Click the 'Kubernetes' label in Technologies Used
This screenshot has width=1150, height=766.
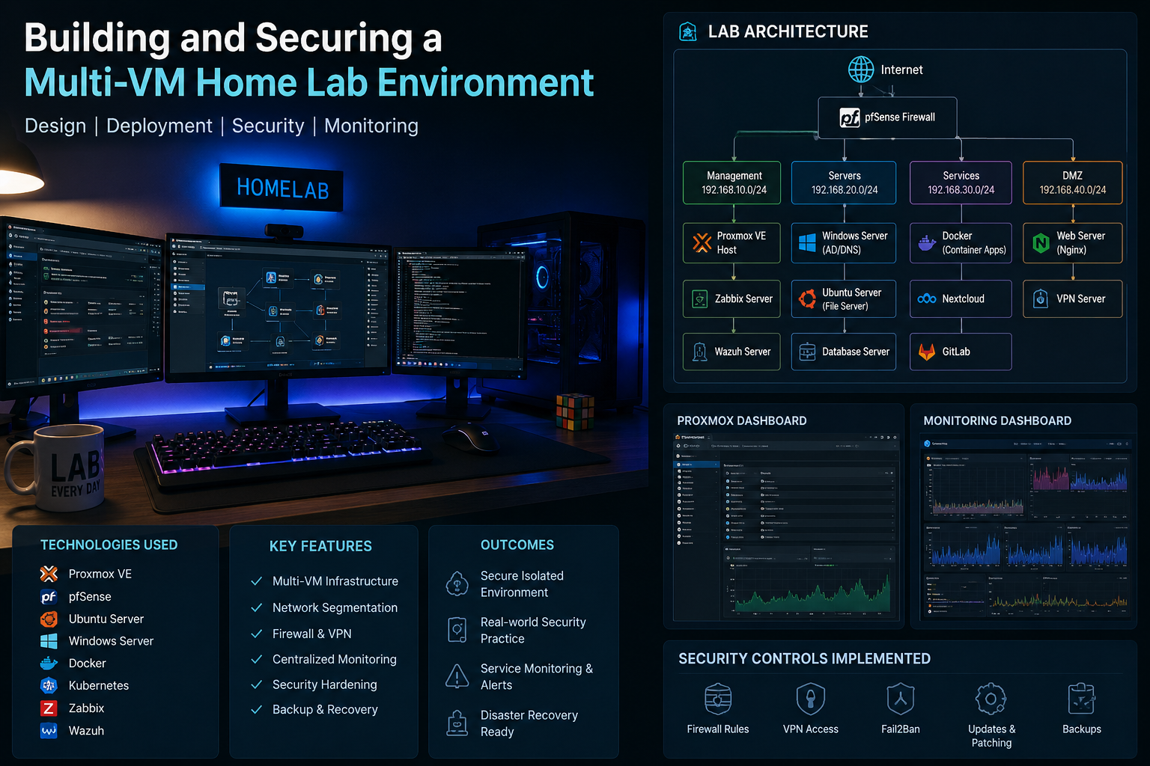99,685
